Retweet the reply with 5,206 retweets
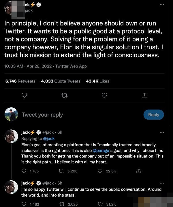Viewport: 173px width, 207px height. coord(61,171)
